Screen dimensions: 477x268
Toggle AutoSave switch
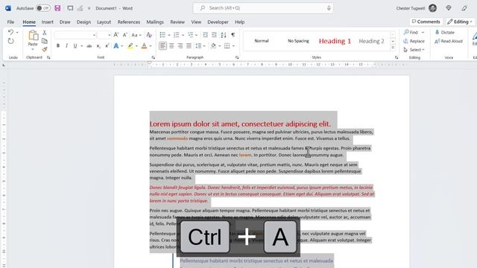pyautogui.click(x=43, y=8)
